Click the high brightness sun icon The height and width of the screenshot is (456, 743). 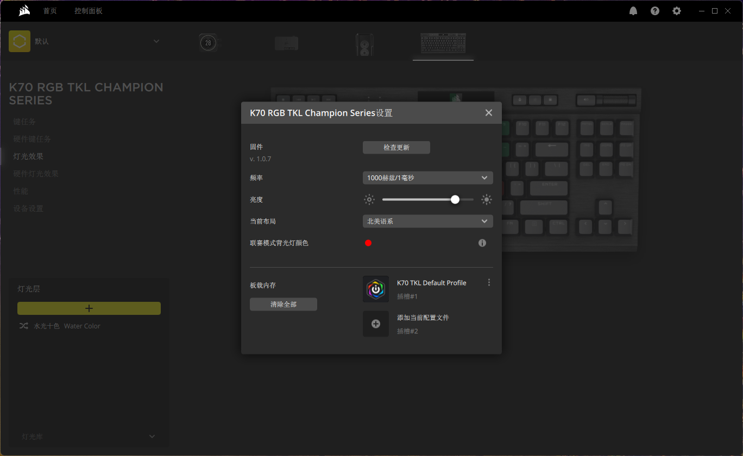(487, 200)
